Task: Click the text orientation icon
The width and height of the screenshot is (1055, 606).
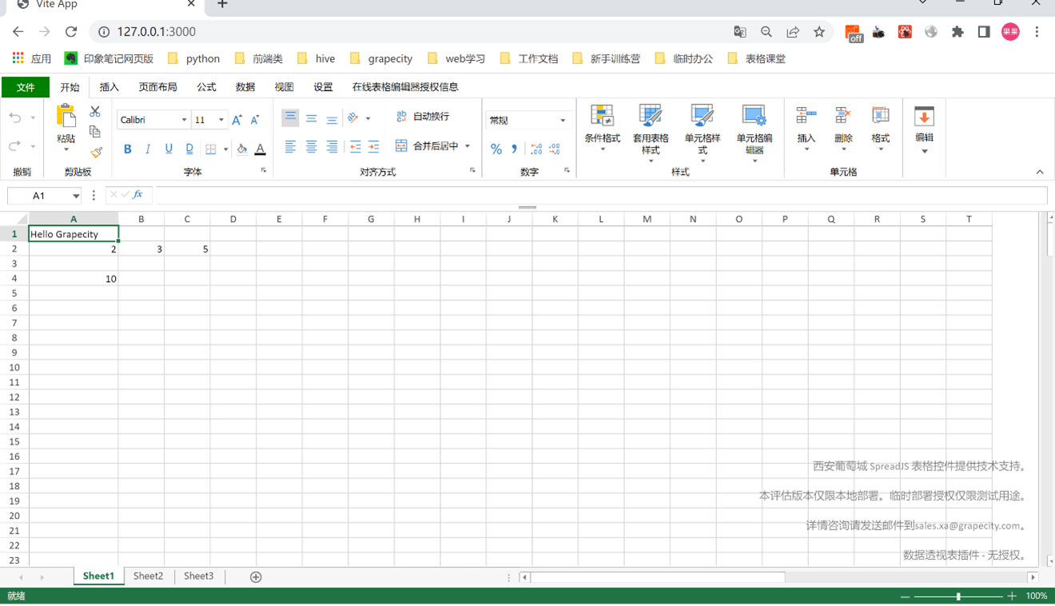Action: 353,118
